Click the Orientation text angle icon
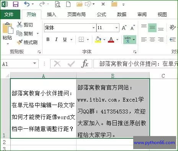This screenshot has width=178, height=151. pos(172,27)
